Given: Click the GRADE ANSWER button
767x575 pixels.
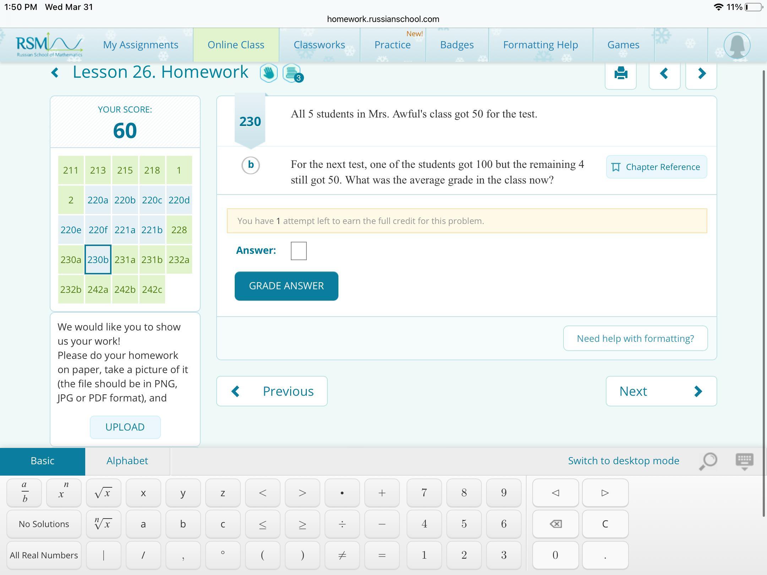Looking at the screenshot, I should (x=286, y=286).
